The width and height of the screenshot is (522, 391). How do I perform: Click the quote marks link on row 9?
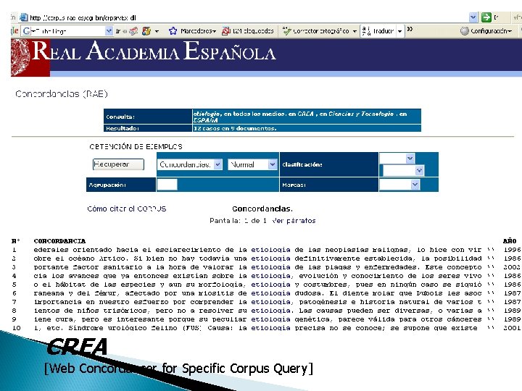coord(491,319)
